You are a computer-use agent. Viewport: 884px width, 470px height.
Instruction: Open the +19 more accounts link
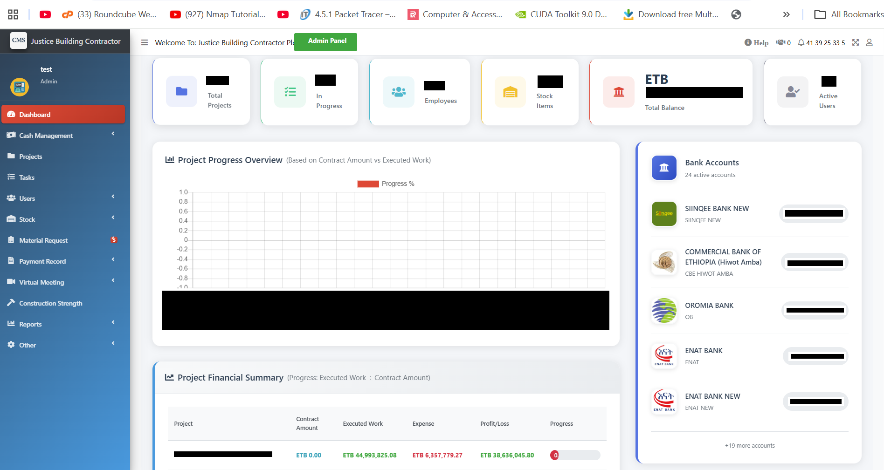point(749,445)
